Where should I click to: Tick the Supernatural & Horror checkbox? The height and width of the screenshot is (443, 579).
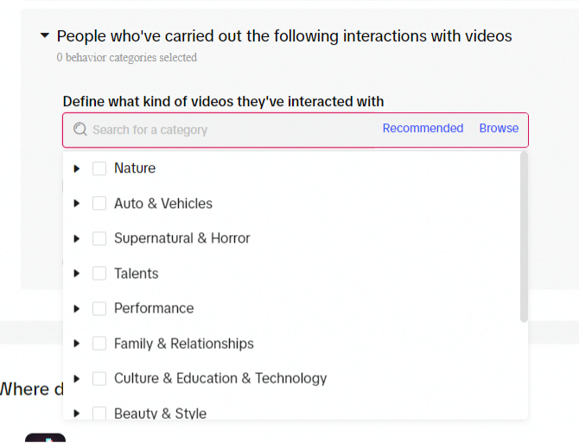(99, 238)
